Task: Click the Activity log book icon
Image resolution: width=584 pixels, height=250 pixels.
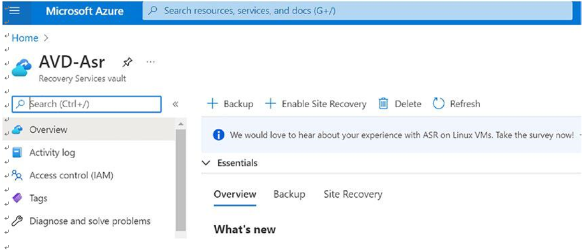Action: click(x=17, y=152)
